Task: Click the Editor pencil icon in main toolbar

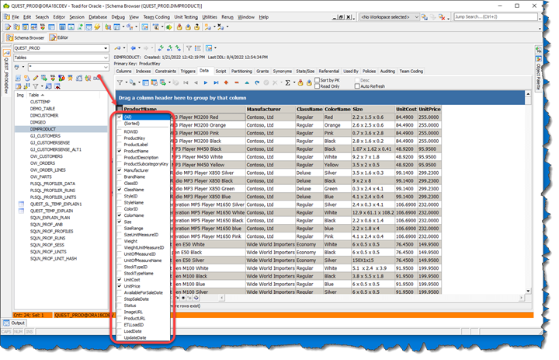Action: 8,27
